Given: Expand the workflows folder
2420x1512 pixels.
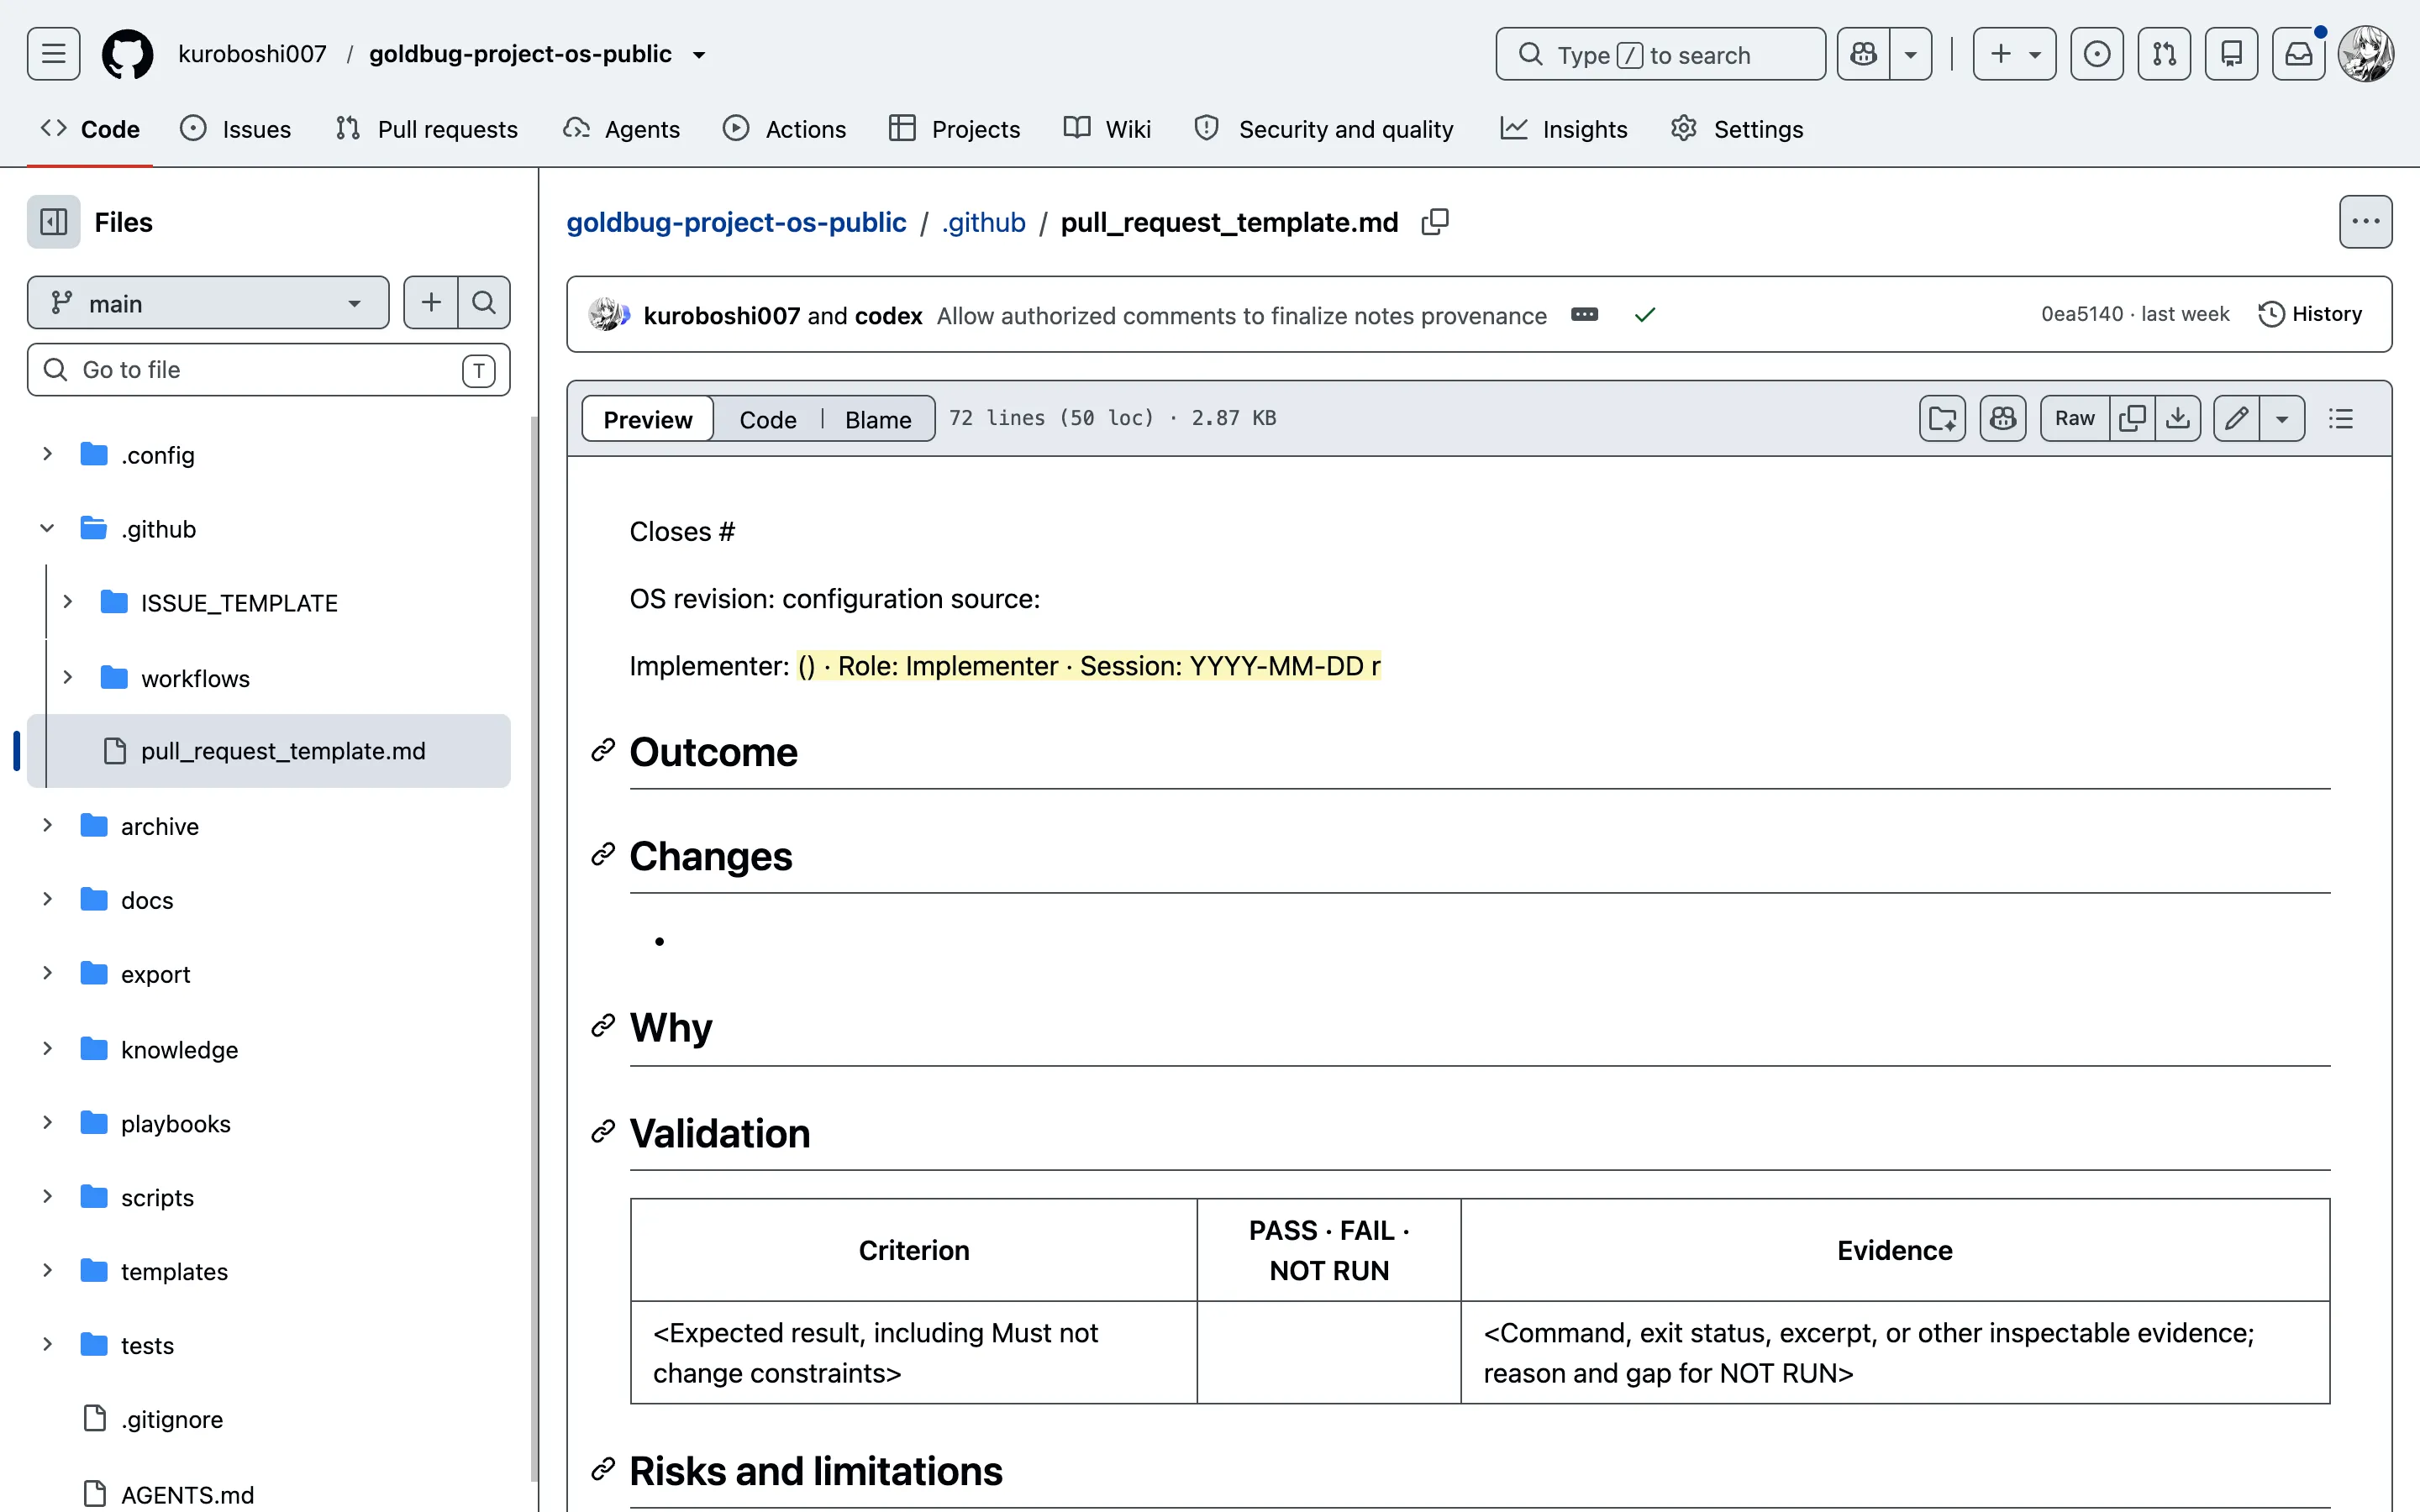Looking at the screenshot, I should (x=67, y=677).
